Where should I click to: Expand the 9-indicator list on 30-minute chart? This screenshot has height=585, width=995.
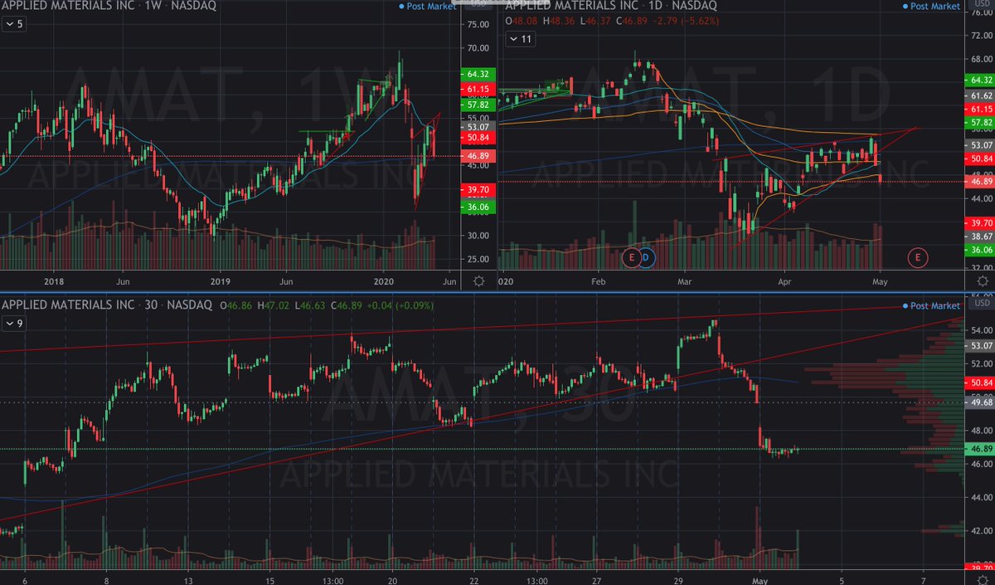(x=17, y=324)
